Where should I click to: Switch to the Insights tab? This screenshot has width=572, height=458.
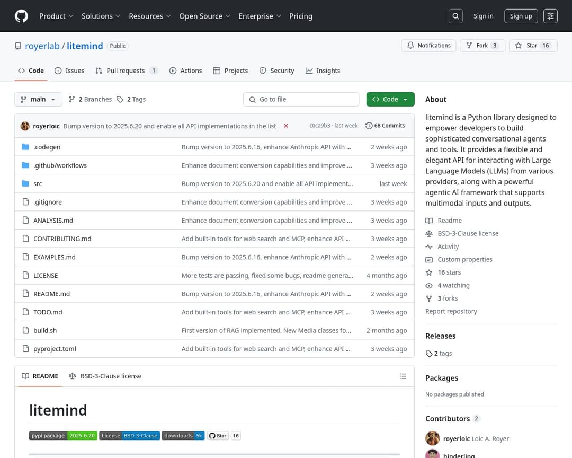(x=323, y=71)
